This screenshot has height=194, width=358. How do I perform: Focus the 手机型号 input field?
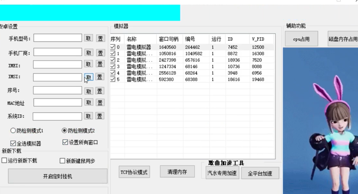[58, 38]
